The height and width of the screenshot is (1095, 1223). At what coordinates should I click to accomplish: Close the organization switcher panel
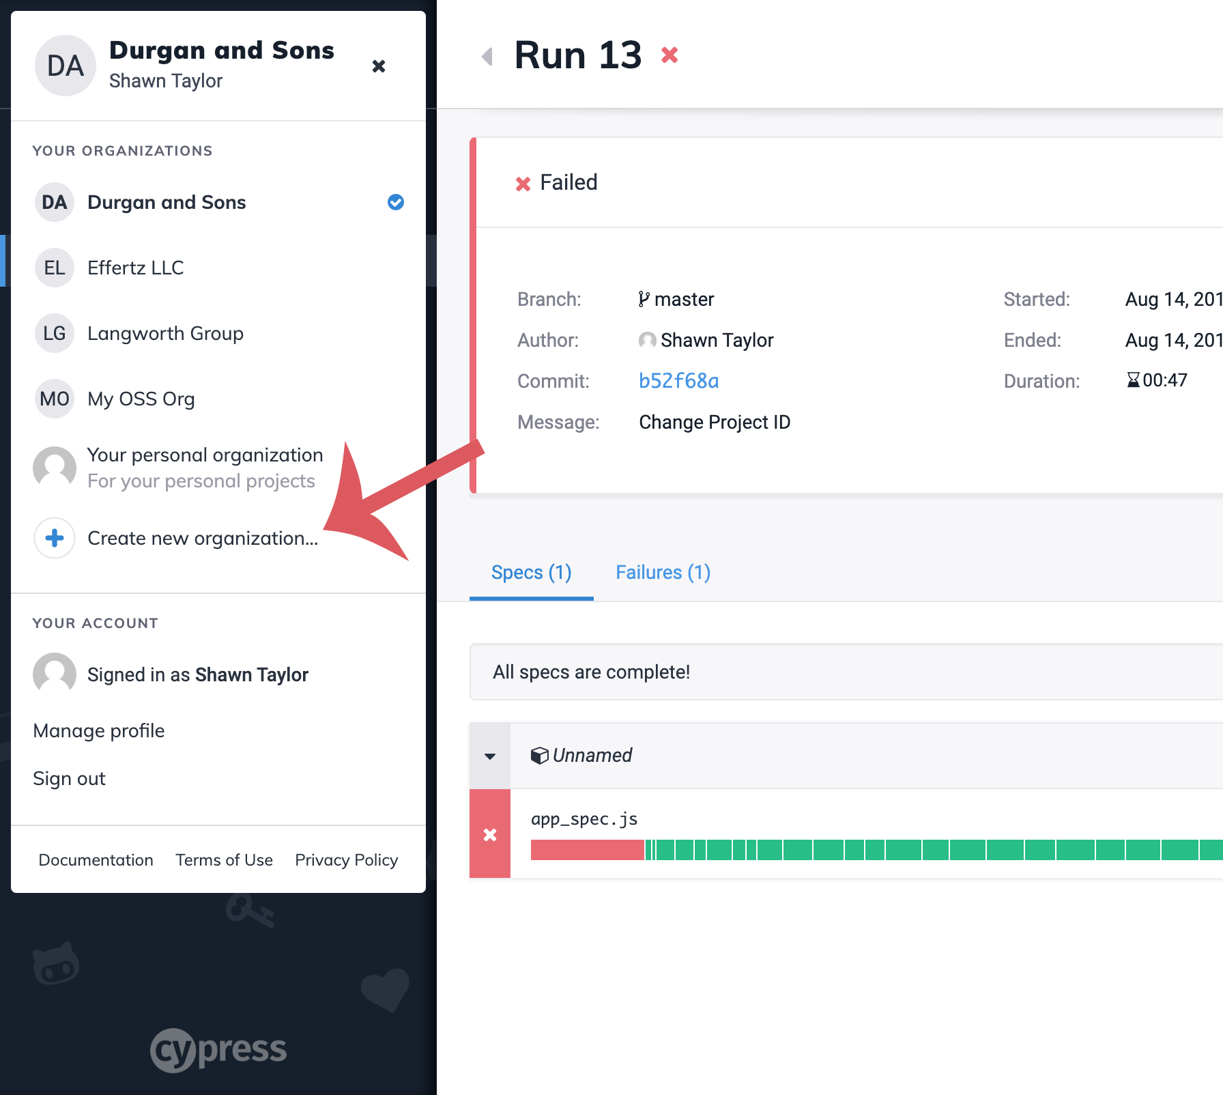(x=379, y=66)
